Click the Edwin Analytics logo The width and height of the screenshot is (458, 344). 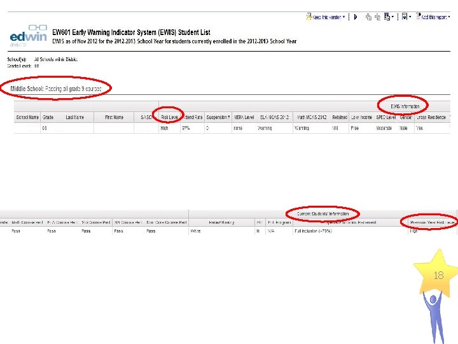[x=28, y=36]
